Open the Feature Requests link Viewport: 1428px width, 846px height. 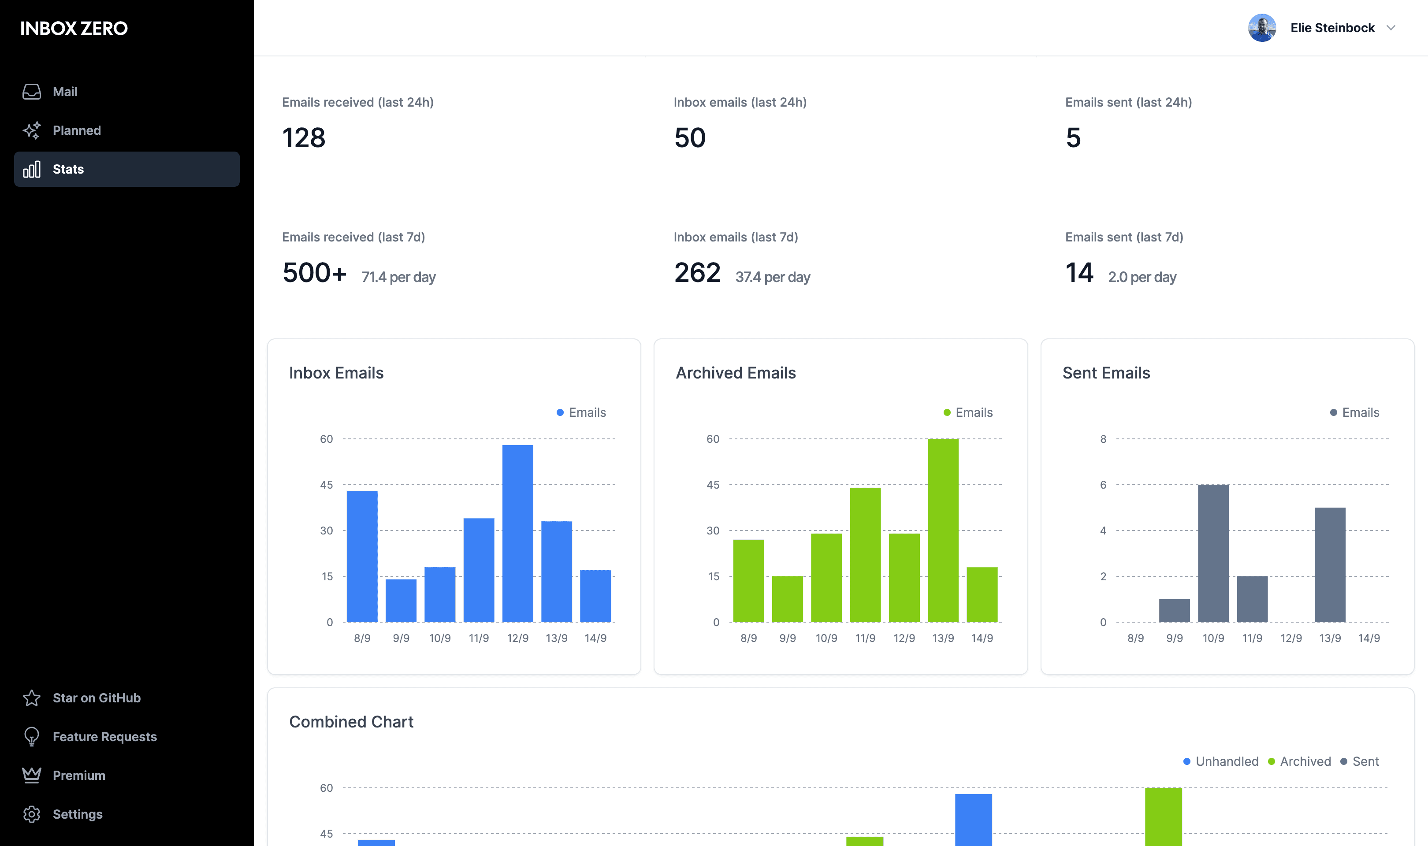pos(104,737)
